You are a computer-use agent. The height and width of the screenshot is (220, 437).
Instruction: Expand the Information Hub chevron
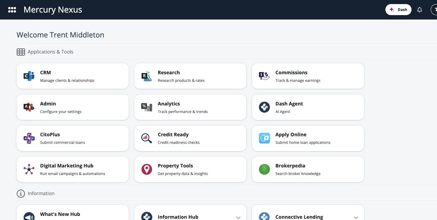[238, 217]
